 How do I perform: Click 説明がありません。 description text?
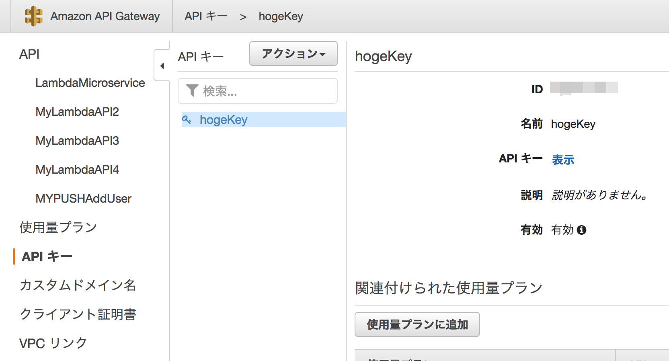pyautogui.click(x=600, y=195)
